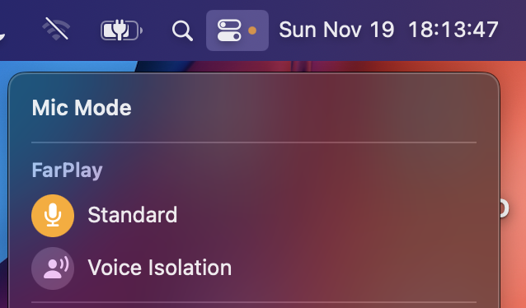Open the Wi-Fi status menu icon

[x=56, y=29]
